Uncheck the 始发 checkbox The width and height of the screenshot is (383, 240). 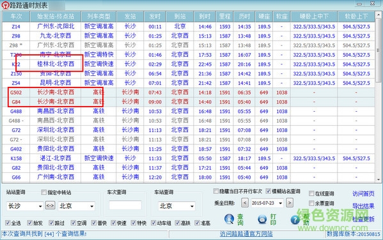(x=30, y=223)
